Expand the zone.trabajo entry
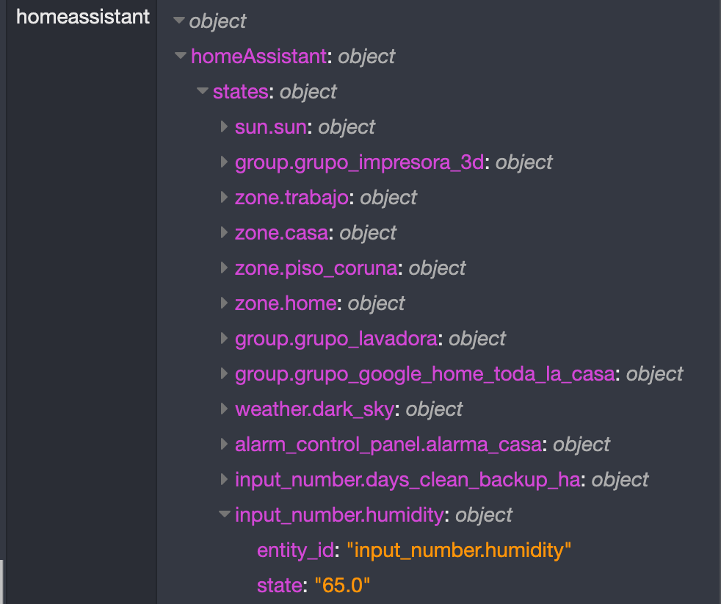The height and width of the screenshot is (604, 721). click(224, 197)
